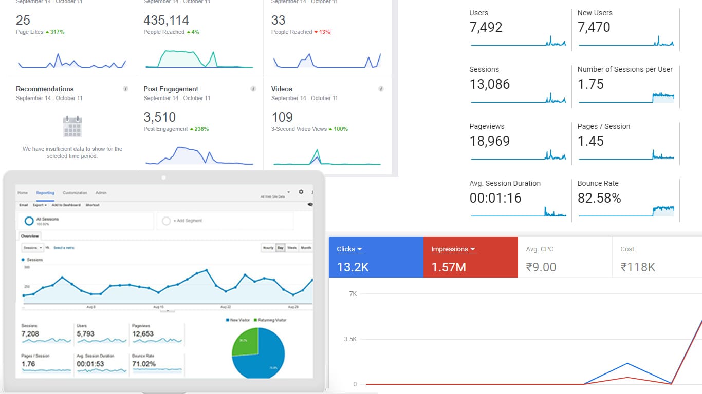Screen dimensions: 702x394
Task: Click the green Returning Visitor pie slice
Action: [246, 342]
